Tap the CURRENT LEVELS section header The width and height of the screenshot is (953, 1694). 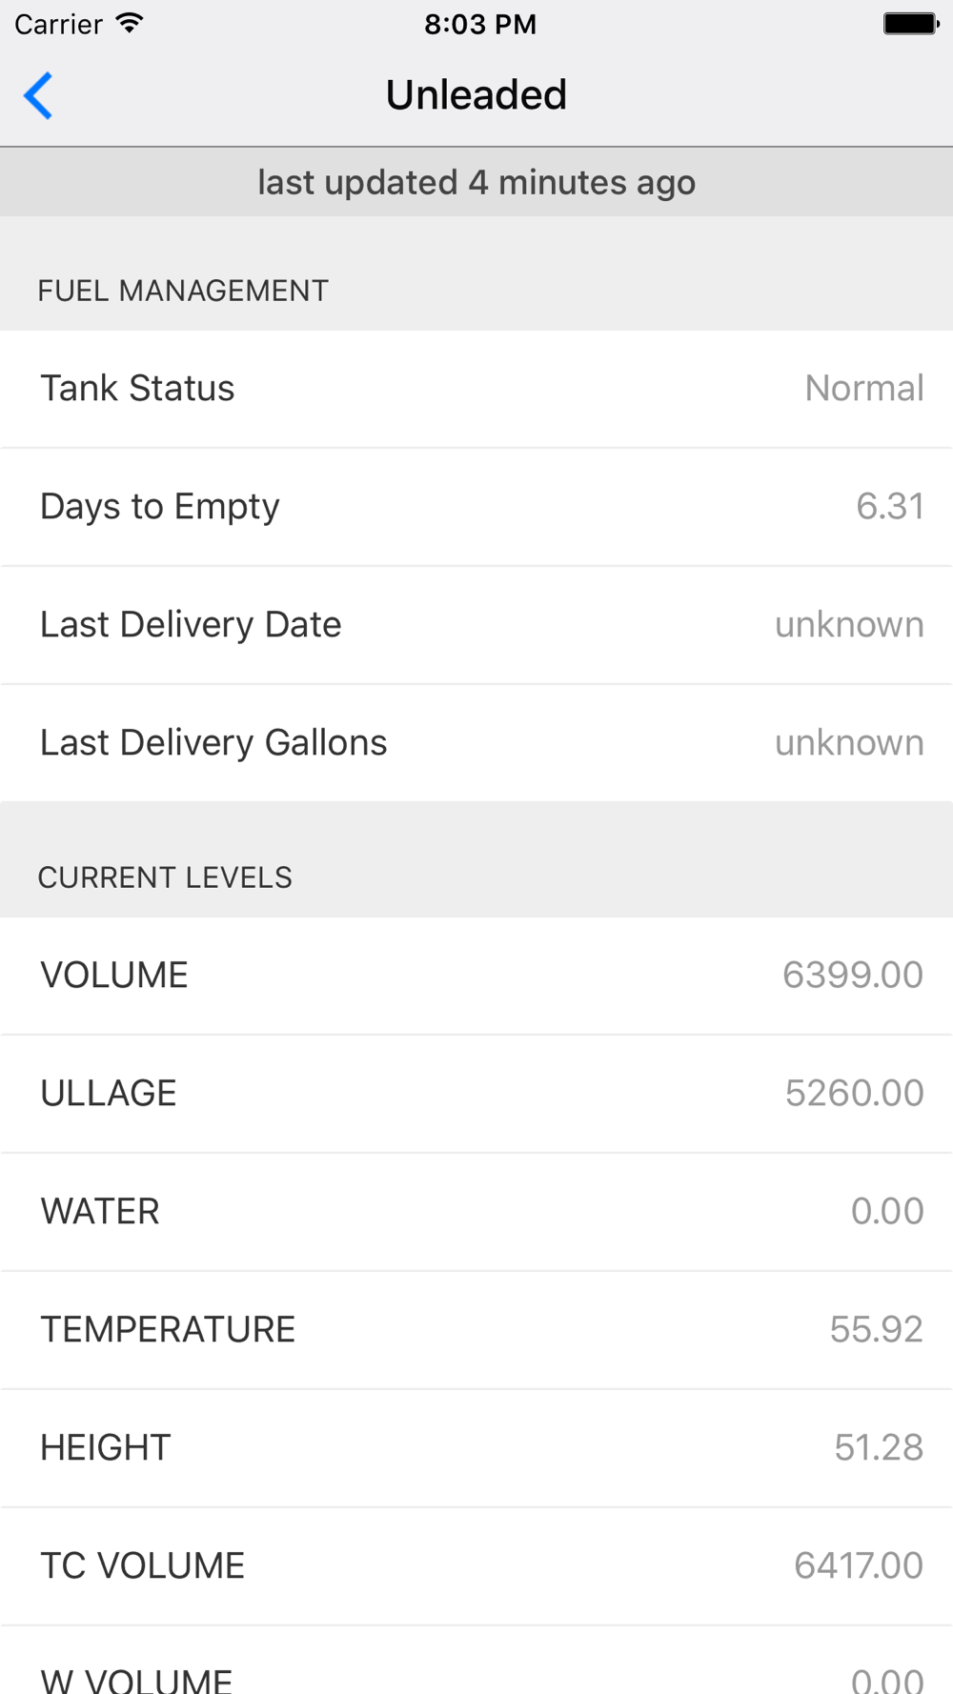click(165, 877)
